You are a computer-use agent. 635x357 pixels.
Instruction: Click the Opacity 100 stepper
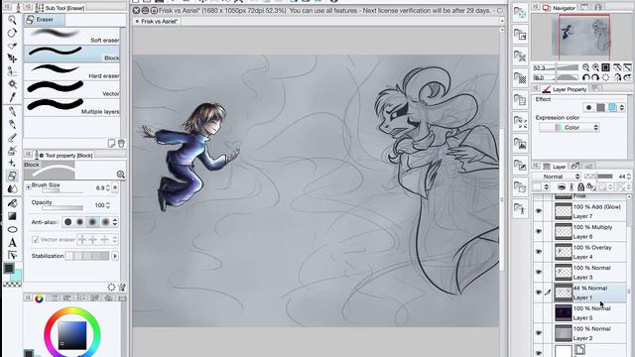[108, 205]
